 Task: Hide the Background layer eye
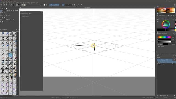[x=158, y=64]
